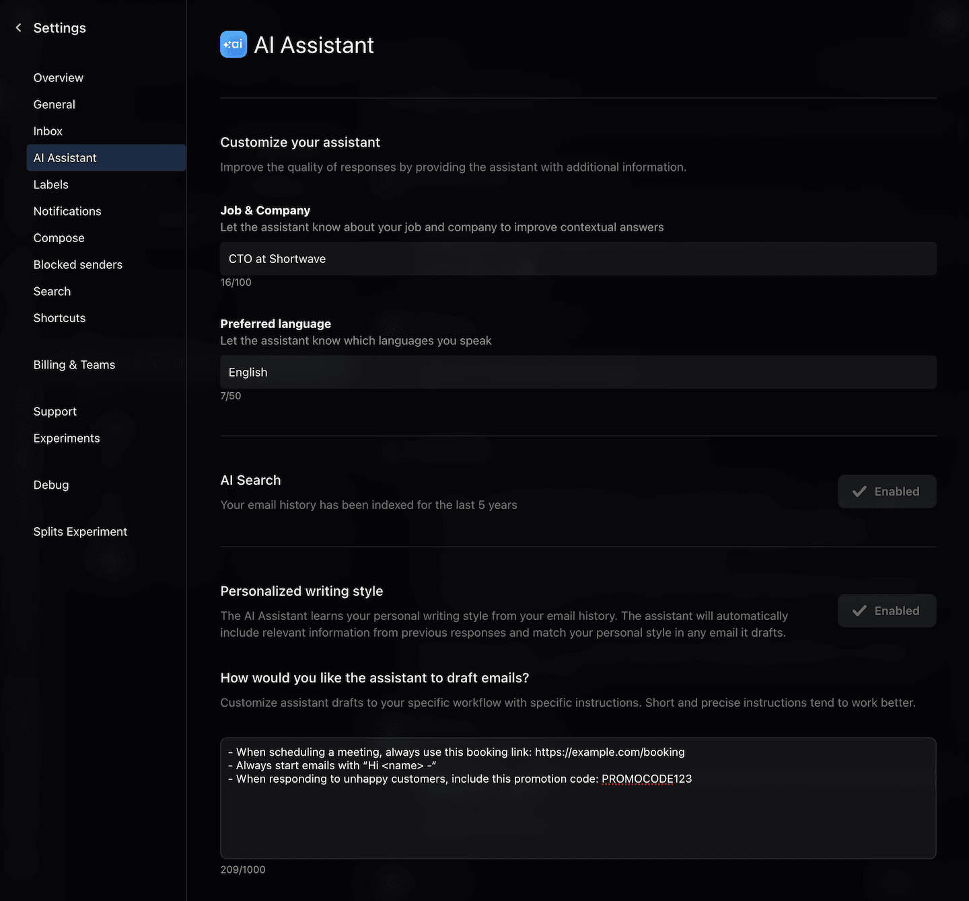The image size is (969, 901).
Task: View Notifications settings
Action: pos(67,211)
